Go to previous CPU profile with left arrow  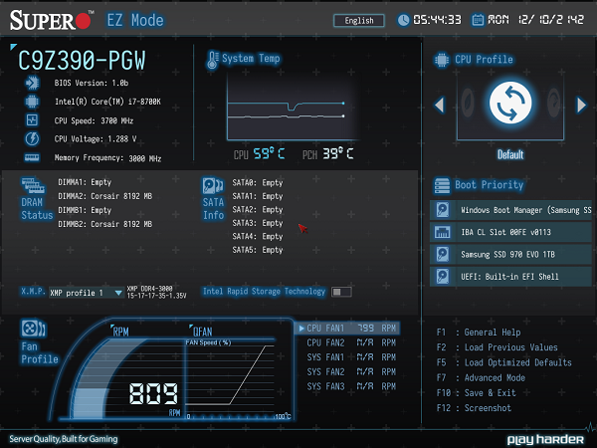(x=440, y=105)
